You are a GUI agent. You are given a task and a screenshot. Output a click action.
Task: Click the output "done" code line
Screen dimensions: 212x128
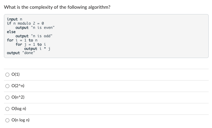coord(21,53)
